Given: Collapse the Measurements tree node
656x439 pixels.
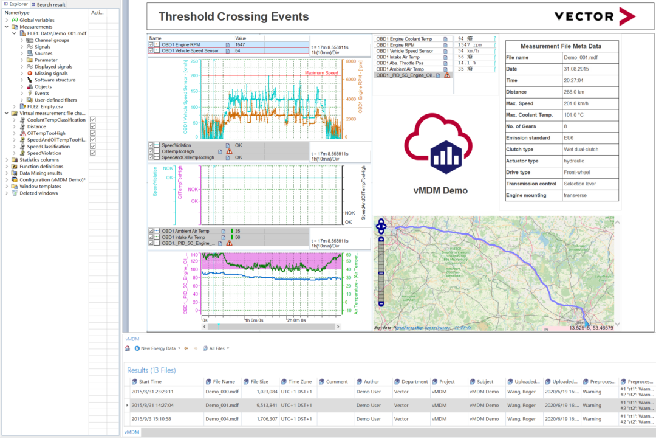Looking at the screenshot, I should pos(7,27).
